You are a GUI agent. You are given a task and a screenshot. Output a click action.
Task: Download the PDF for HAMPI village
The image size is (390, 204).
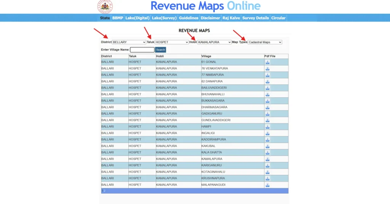(267, 127)
